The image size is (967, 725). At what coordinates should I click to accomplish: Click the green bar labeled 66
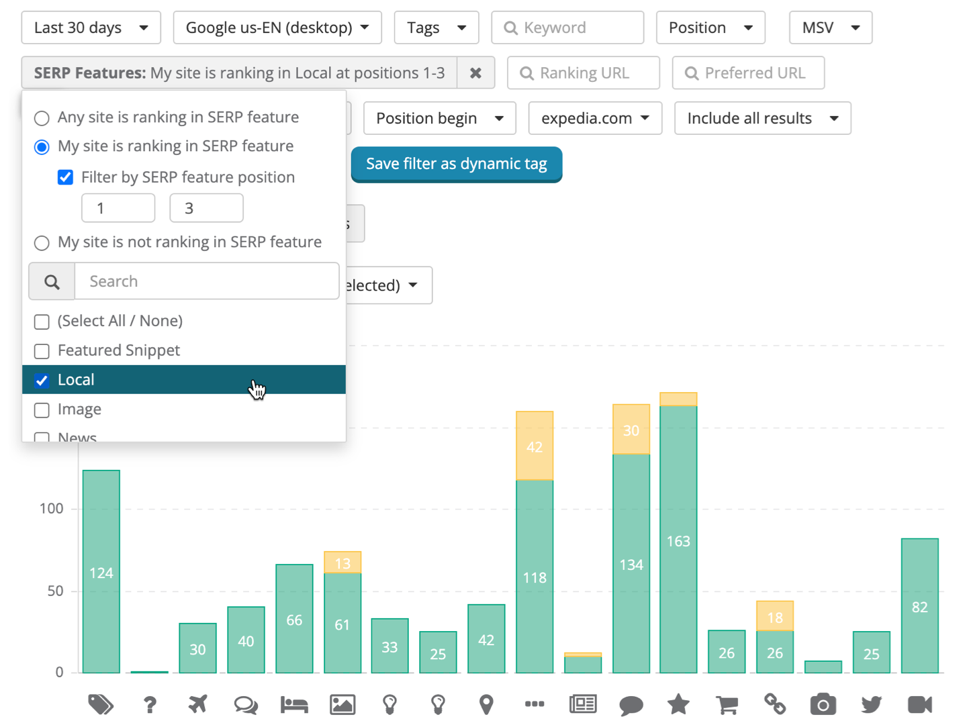click(x=294, y=619)
